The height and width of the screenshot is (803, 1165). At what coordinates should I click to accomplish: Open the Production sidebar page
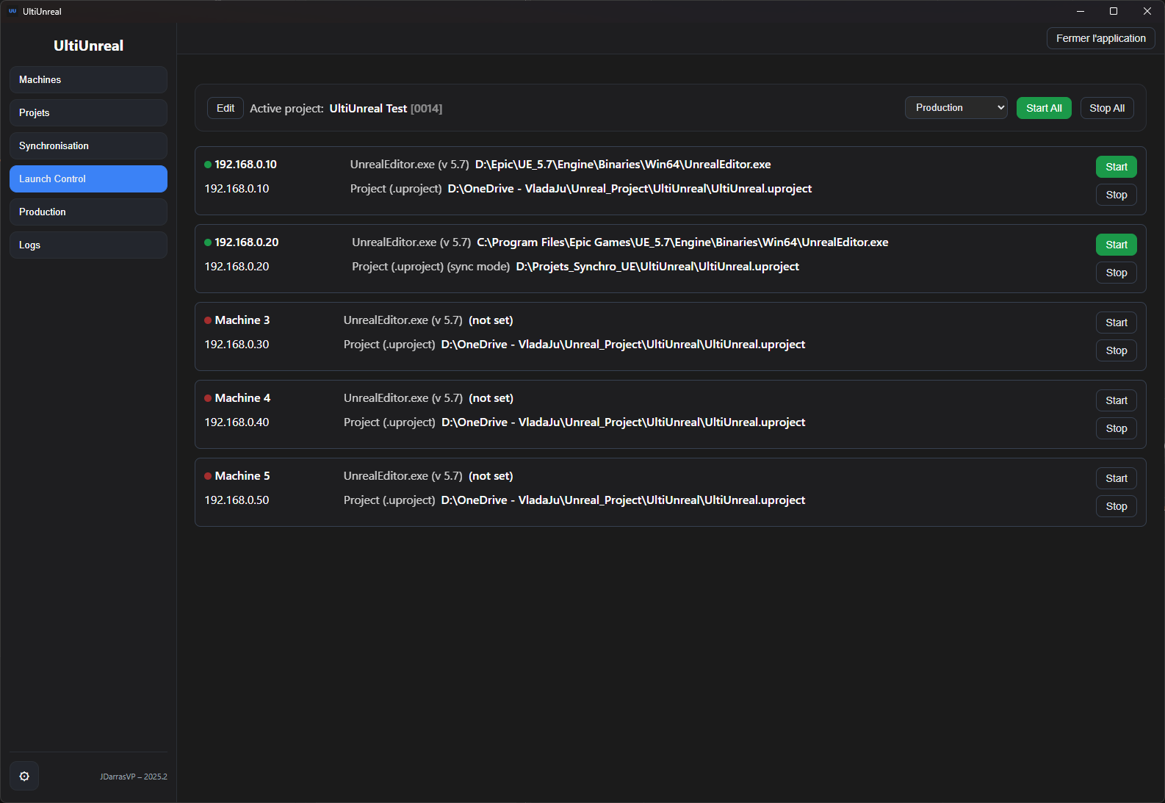[x=88, y=212]
